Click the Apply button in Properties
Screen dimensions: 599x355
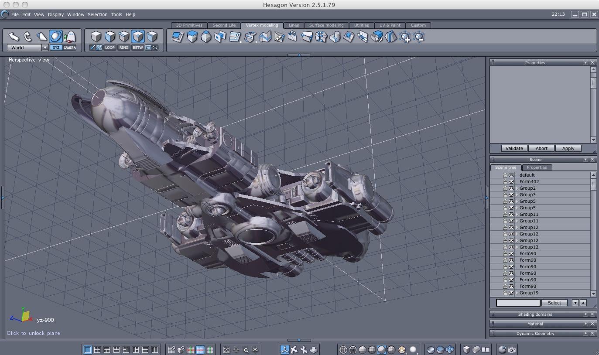tap(568, 148)
